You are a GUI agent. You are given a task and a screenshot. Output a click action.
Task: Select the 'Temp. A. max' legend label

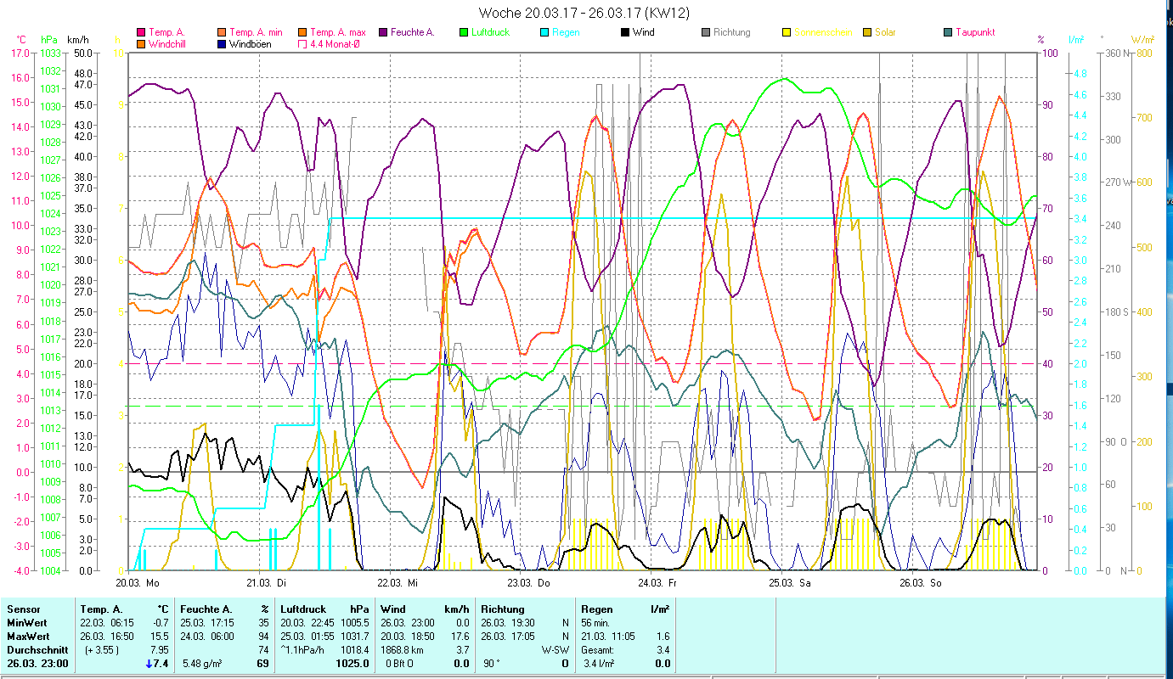[x=338, y=33]
